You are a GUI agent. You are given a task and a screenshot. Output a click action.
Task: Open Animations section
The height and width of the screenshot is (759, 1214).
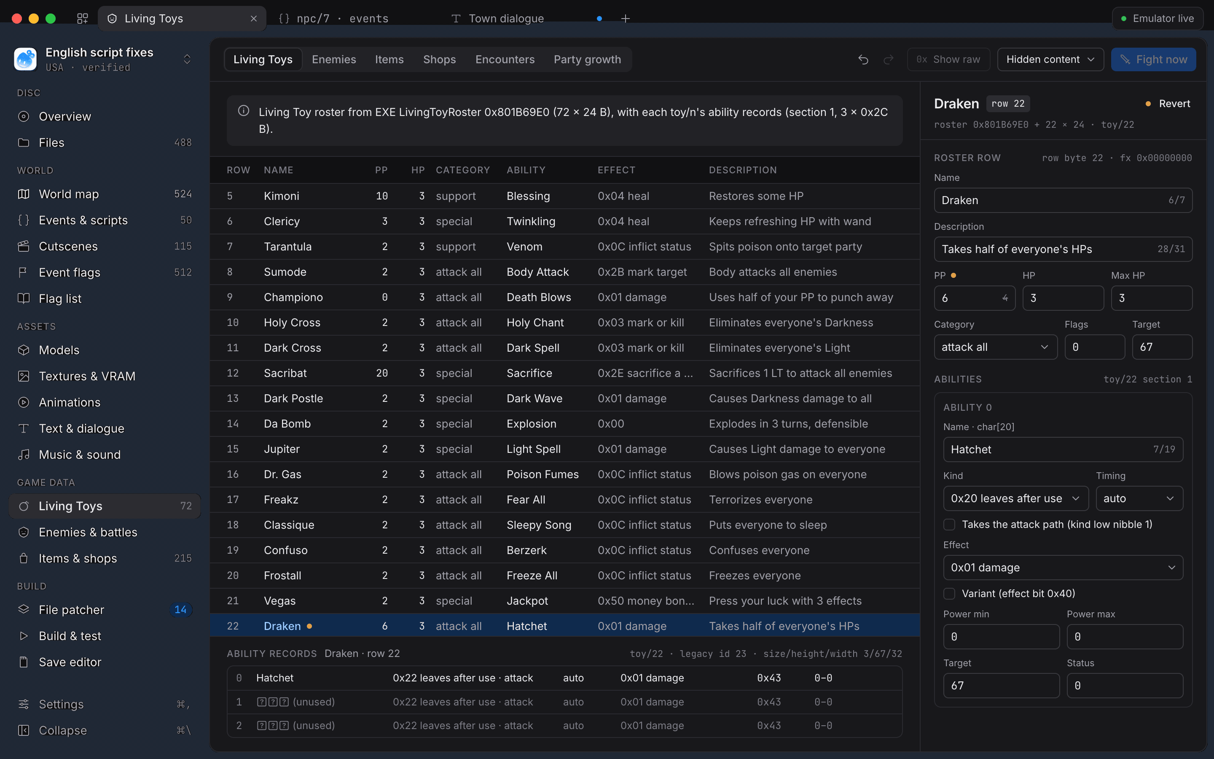pyautogui.click(x=105, y=402)
